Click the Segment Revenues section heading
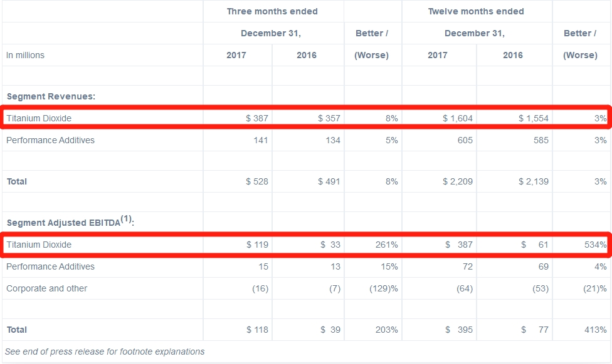The image size is (612, 364). point(51,96)
